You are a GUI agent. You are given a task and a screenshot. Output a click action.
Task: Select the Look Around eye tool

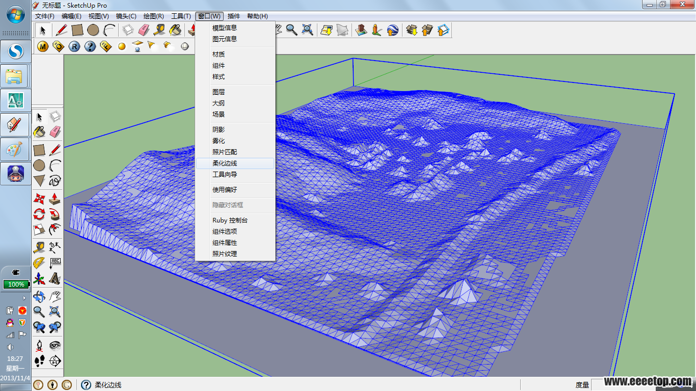(x=55, y=346)
